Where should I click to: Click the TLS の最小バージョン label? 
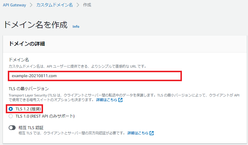point(29,89)
